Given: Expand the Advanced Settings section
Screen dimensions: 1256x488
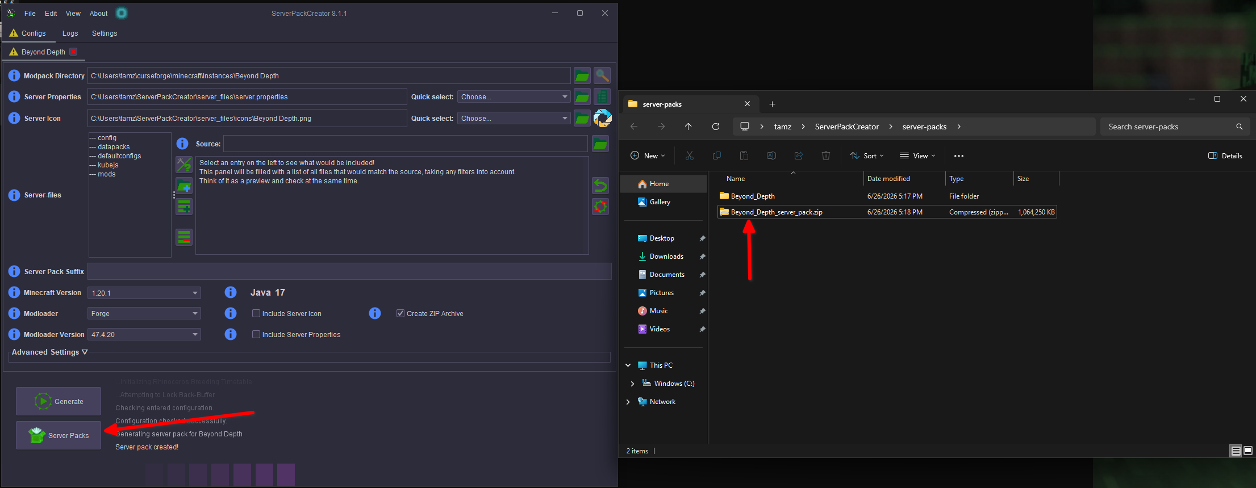Looking at the screenshot, I should [50, 352].
